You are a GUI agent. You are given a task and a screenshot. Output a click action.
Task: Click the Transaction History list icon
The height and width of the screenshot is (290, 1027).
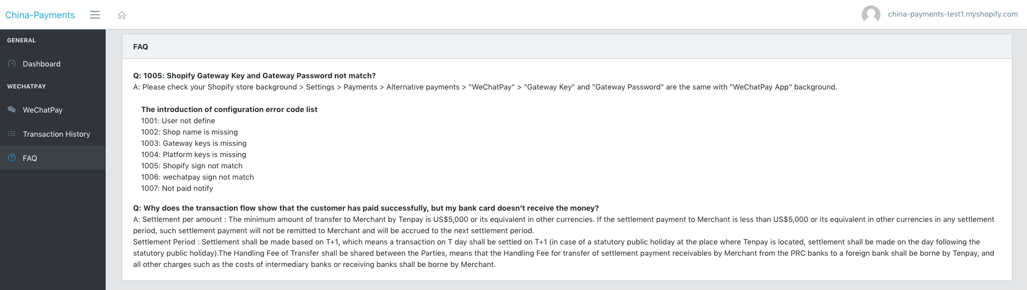pyautogui.click(x=12, y=134)
